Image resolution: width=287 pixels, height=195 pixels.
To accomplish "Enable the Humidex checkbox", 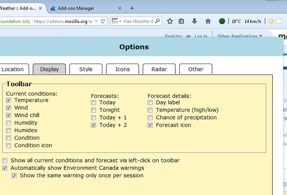I will click(x=9, y=130).
